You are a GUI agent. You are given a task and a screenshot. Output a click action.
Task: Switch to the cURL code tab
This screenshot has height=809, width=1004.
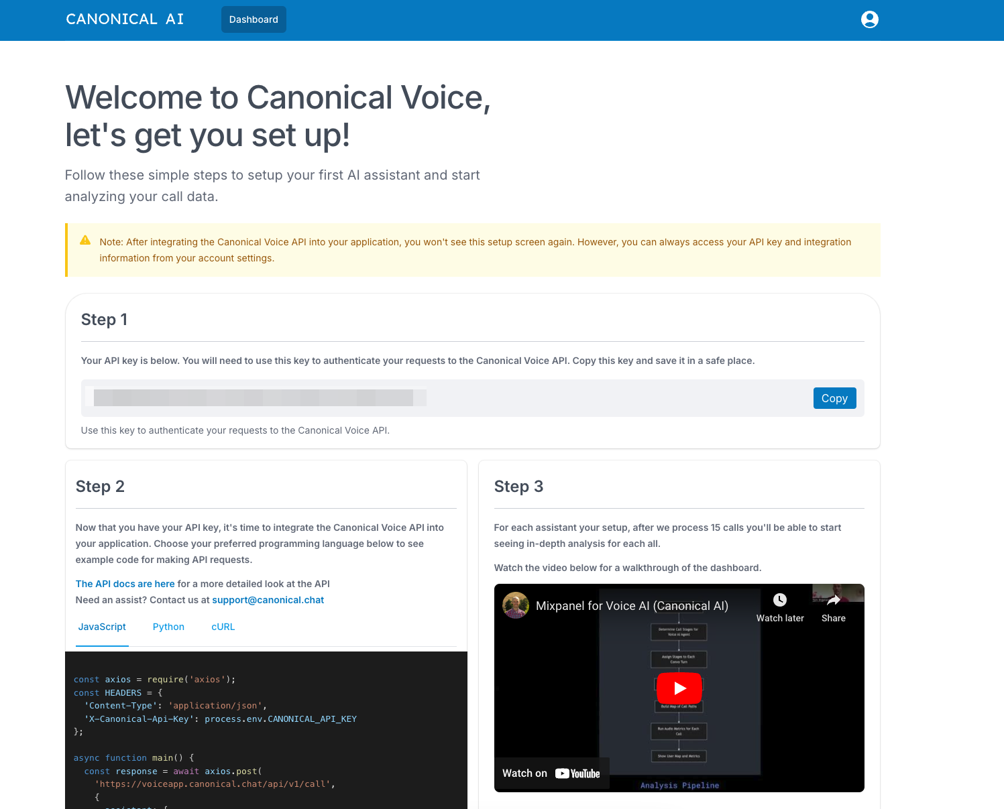pos(223,627)
